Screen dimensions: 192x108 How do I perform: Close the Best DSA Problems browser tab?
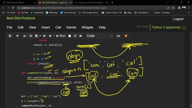71,3
